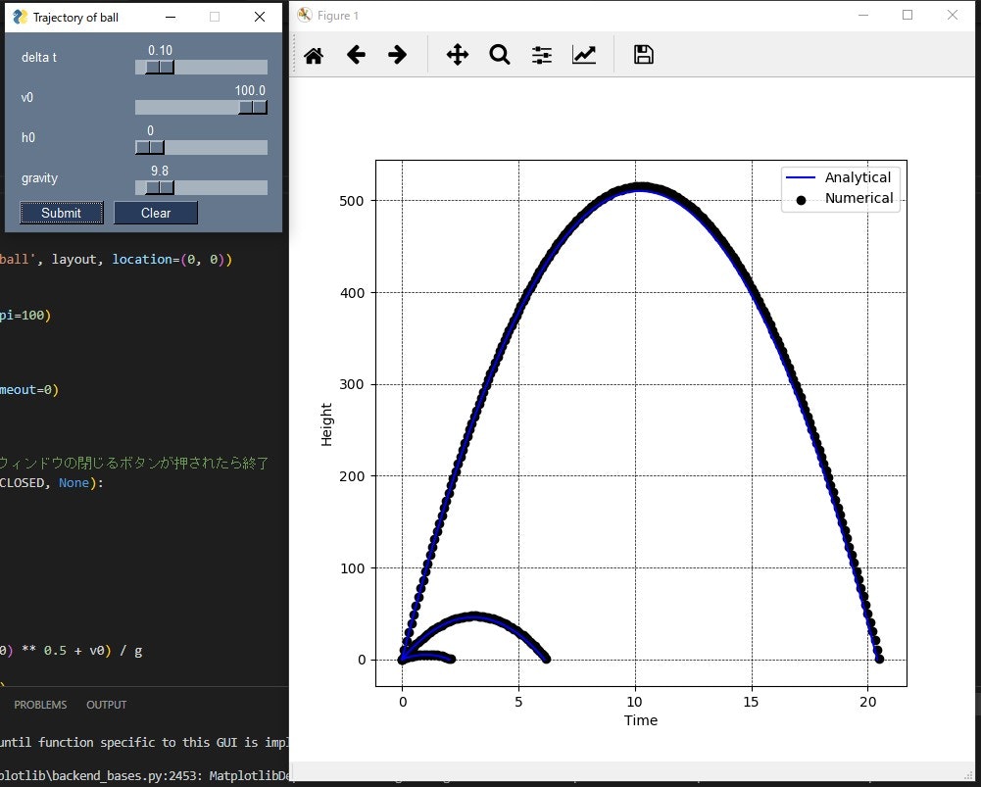981x787 pixels.
Task: Maximize the Figure 1 window
Action: tap(907, 15)
